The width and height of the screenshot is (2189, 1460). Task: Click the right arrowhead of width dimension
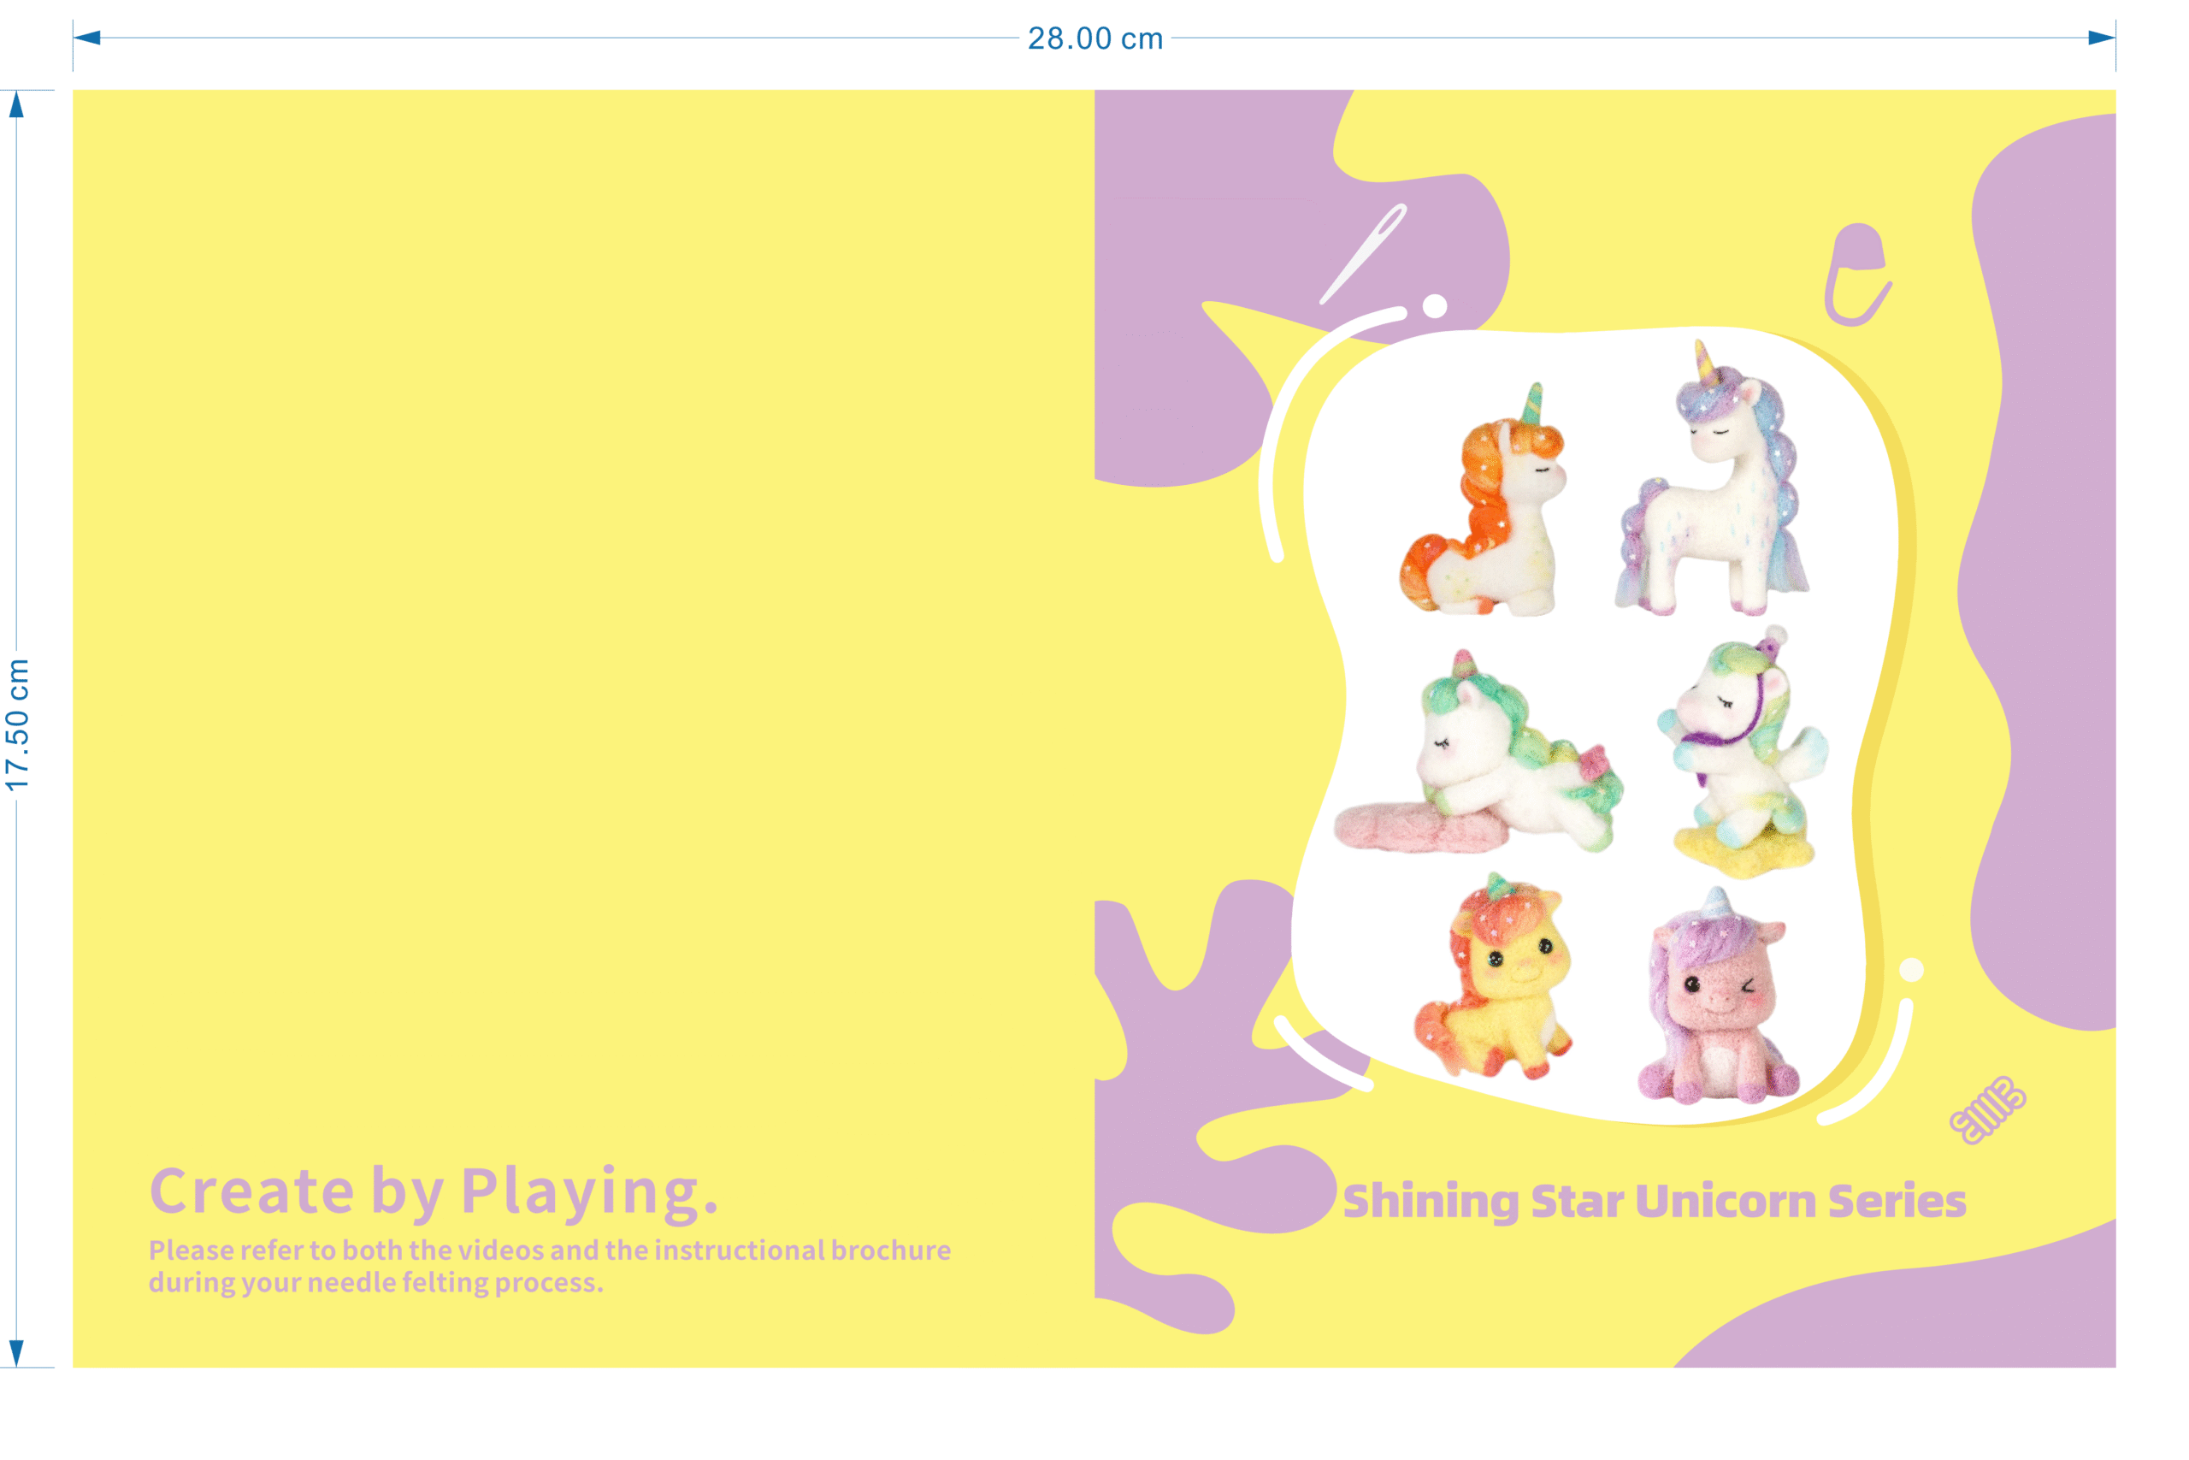2103,38
